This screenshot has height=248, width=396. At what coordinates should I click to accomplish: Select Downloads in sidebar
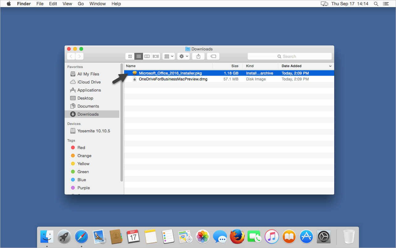pyautogui.click(x=92, y=114)
